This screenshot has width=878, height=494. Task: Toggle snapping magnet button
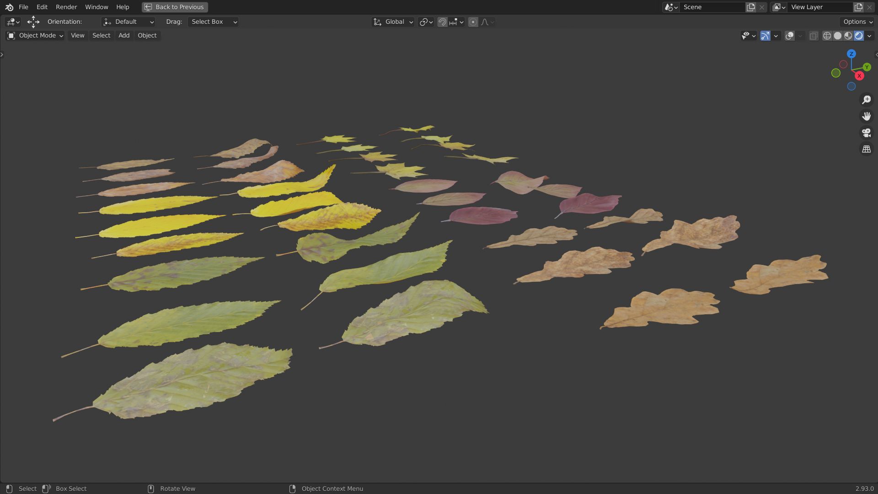click(x=442, y=22)
